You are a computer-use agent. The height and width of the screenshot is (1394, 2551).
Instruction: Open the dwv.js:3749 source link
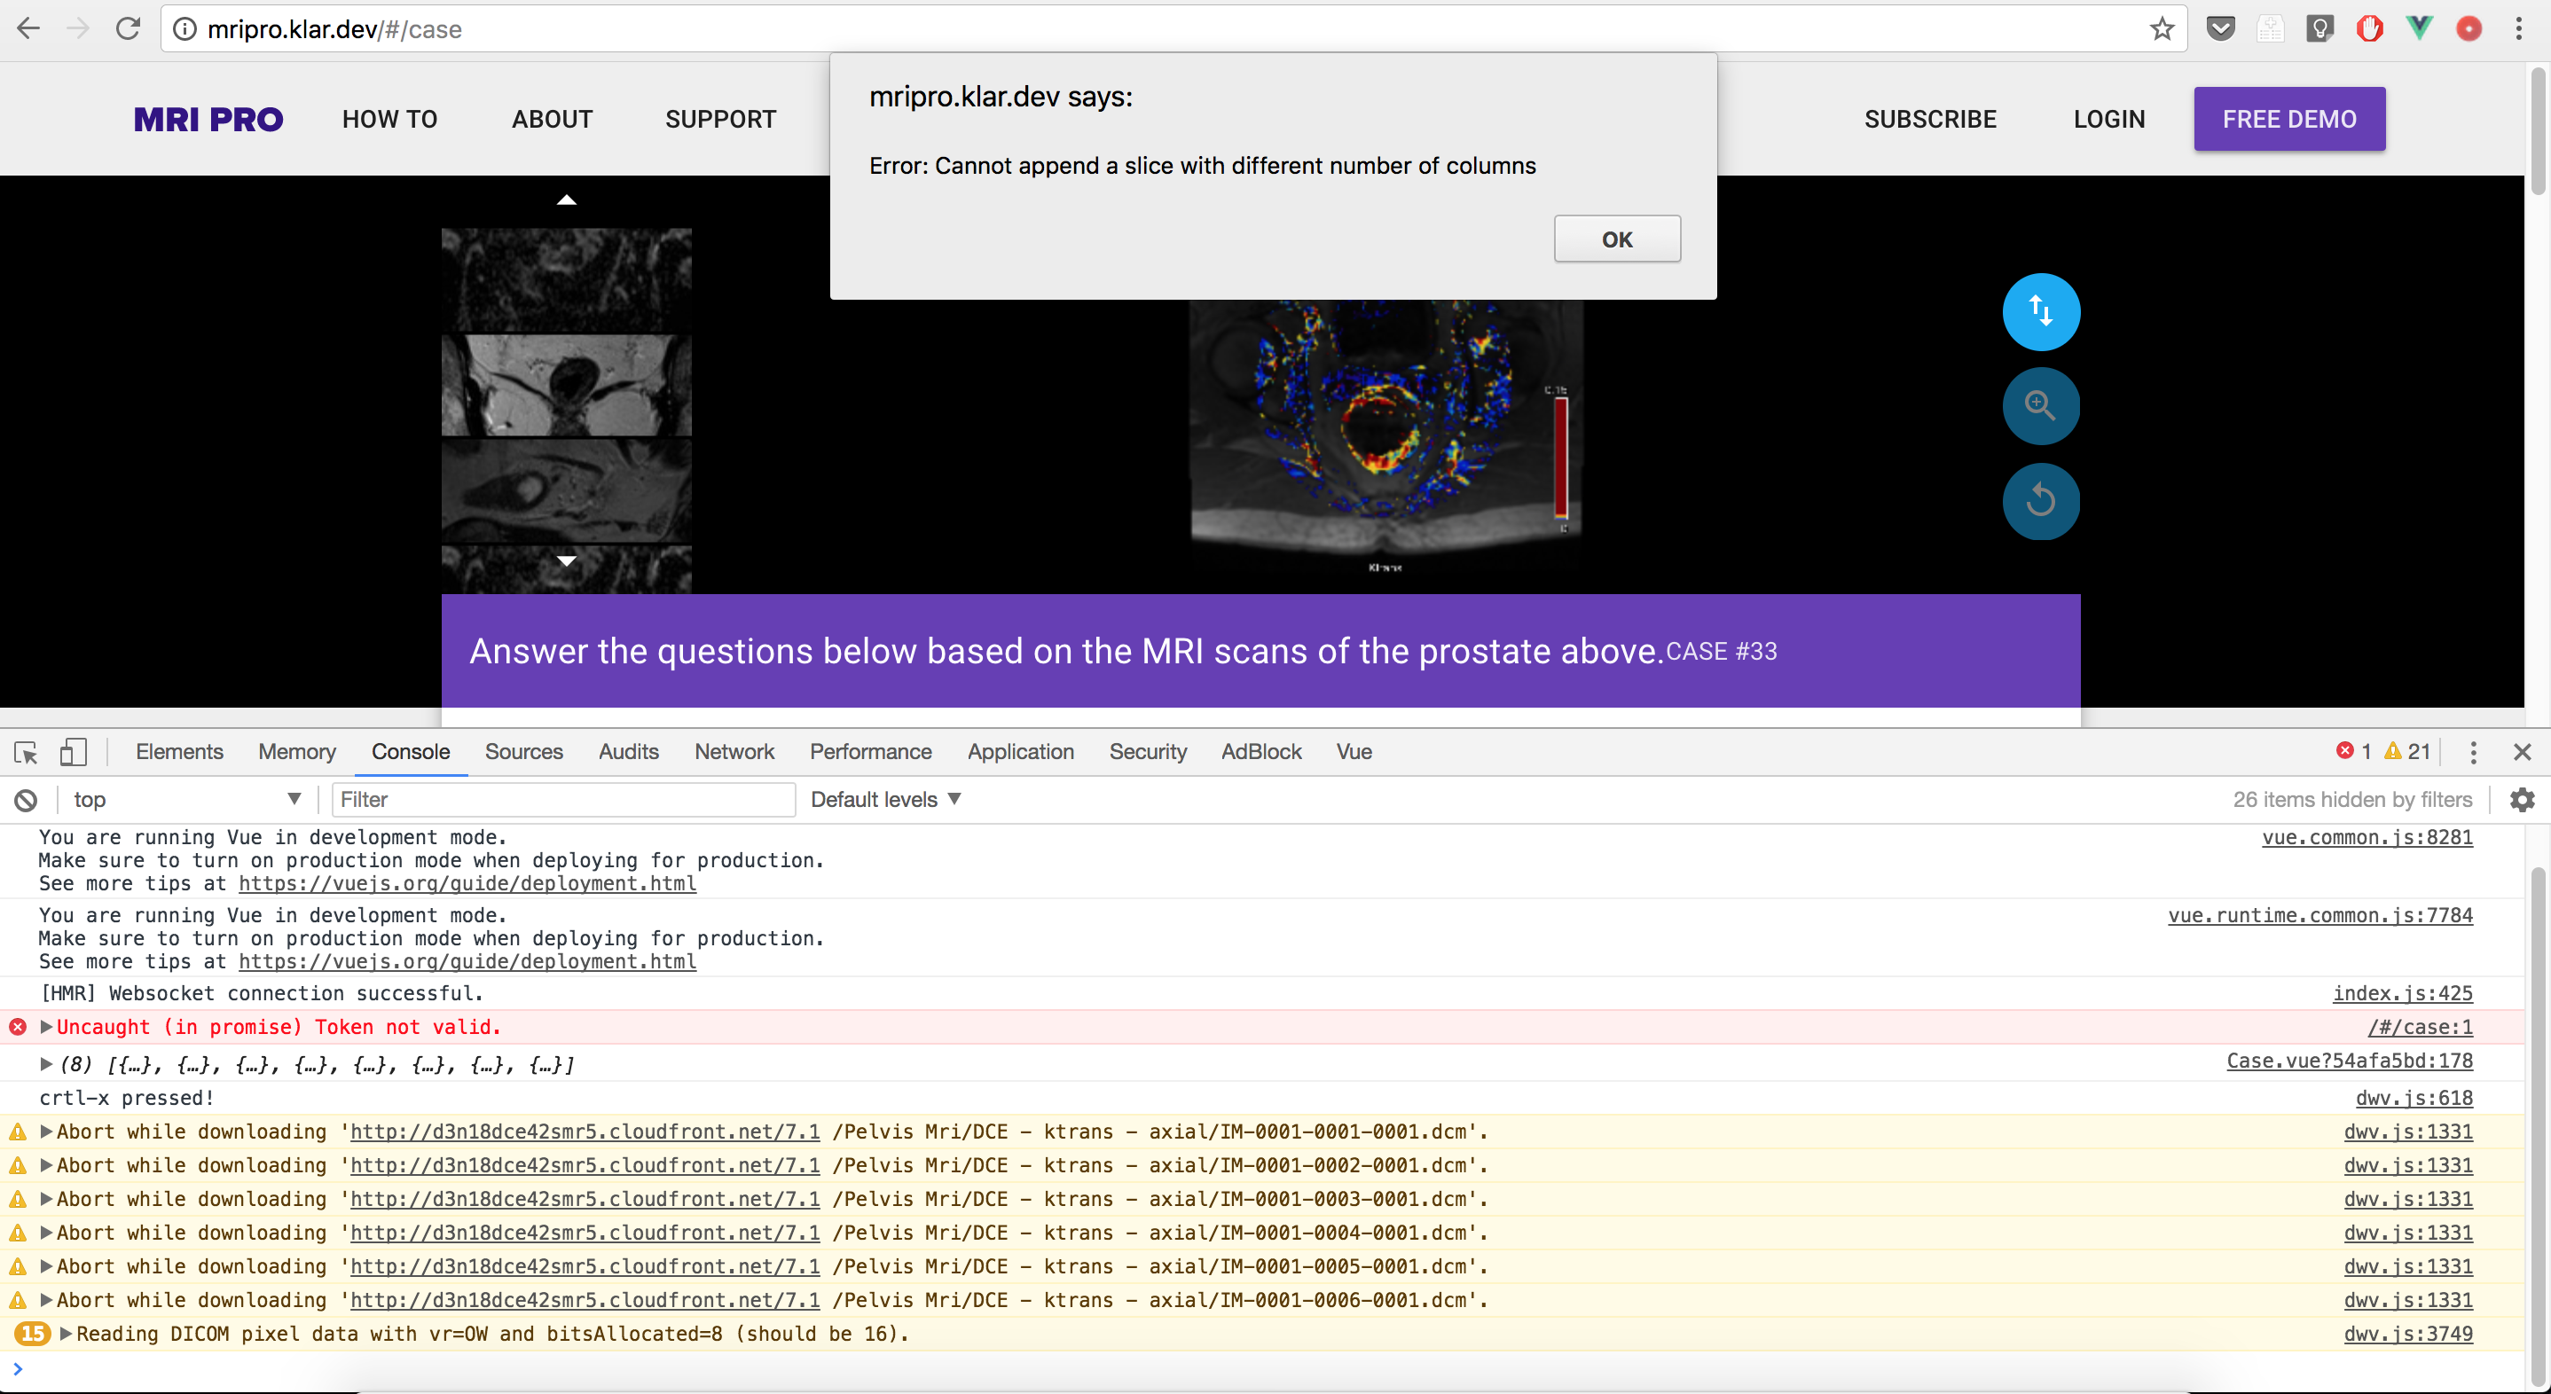point(2407,1334)
